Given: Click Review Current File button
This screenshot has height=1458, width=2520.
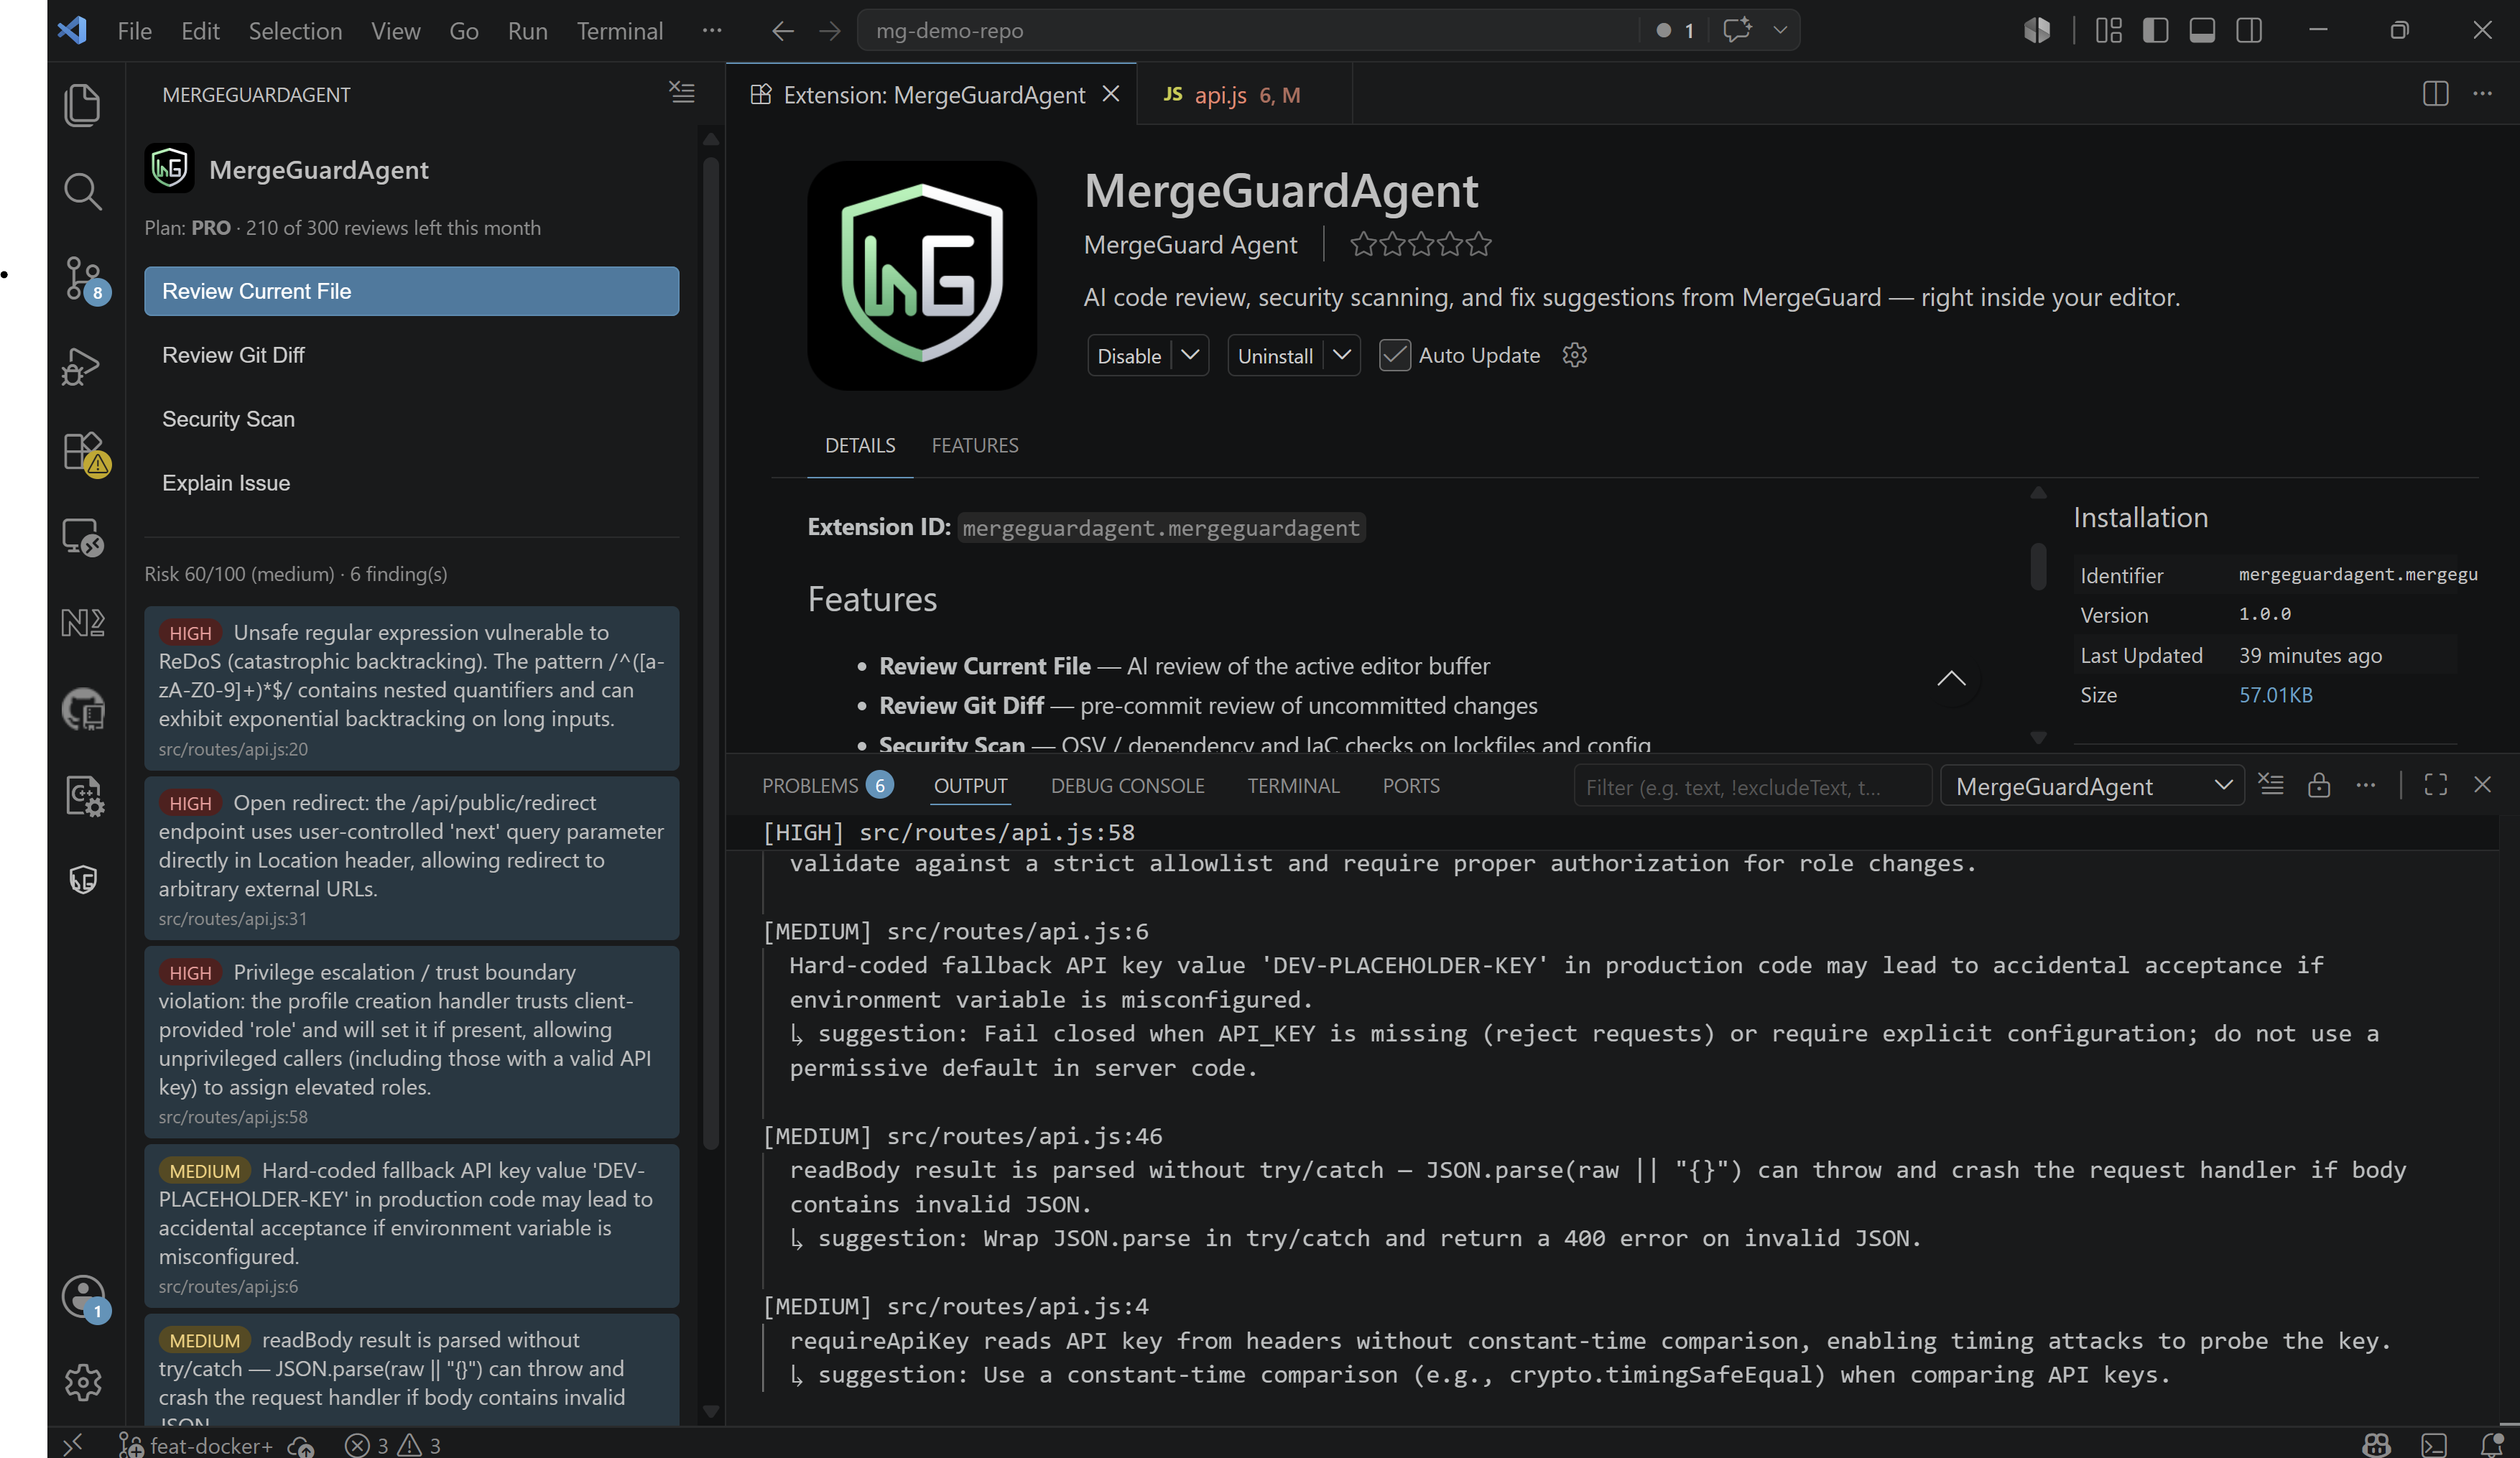Looking at the screenshot, I should (x=411, y=291).
